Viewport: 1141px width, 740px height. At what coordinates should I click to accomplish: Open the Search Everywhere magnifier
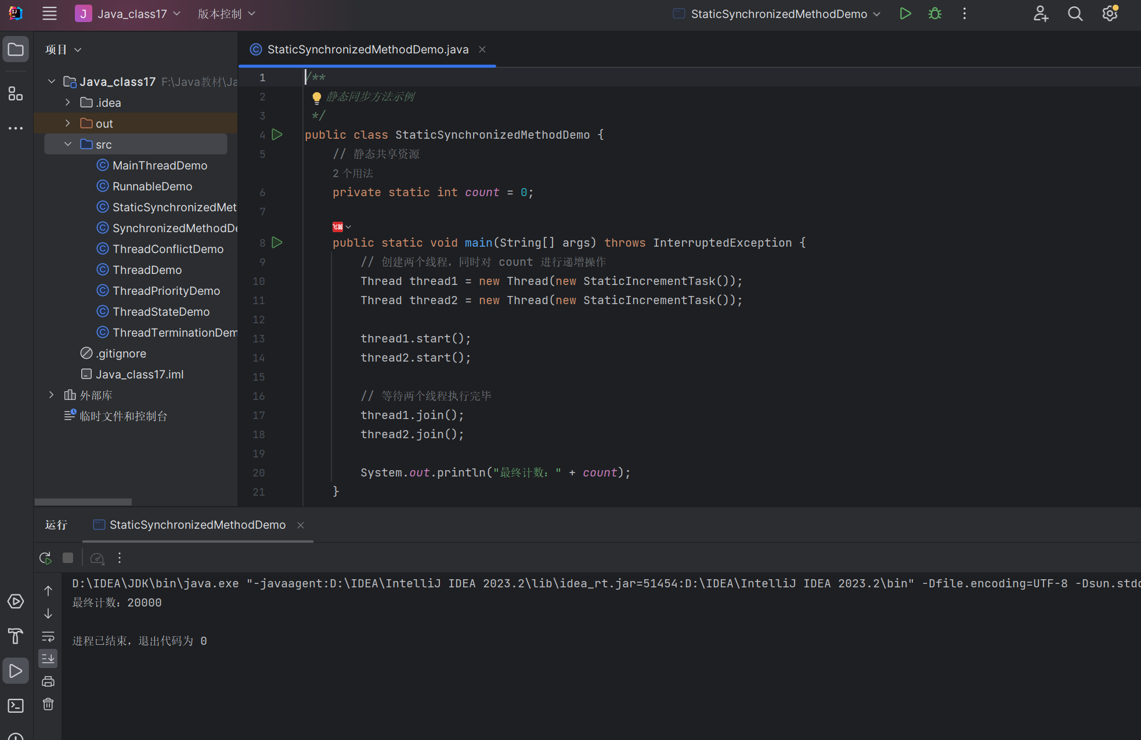[1075, 14]
